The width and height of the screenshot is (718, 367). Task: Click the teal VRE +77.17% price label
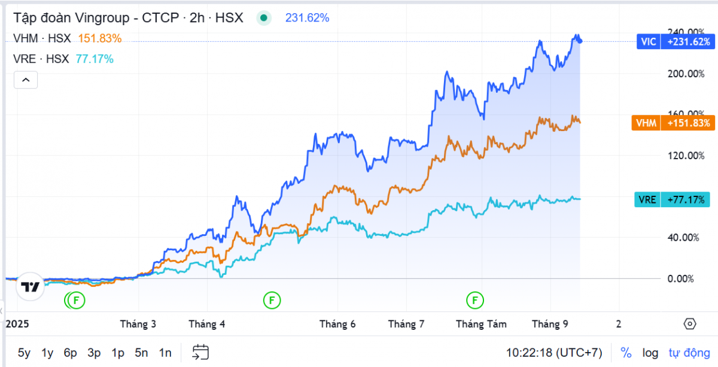(x=672, y=199)
